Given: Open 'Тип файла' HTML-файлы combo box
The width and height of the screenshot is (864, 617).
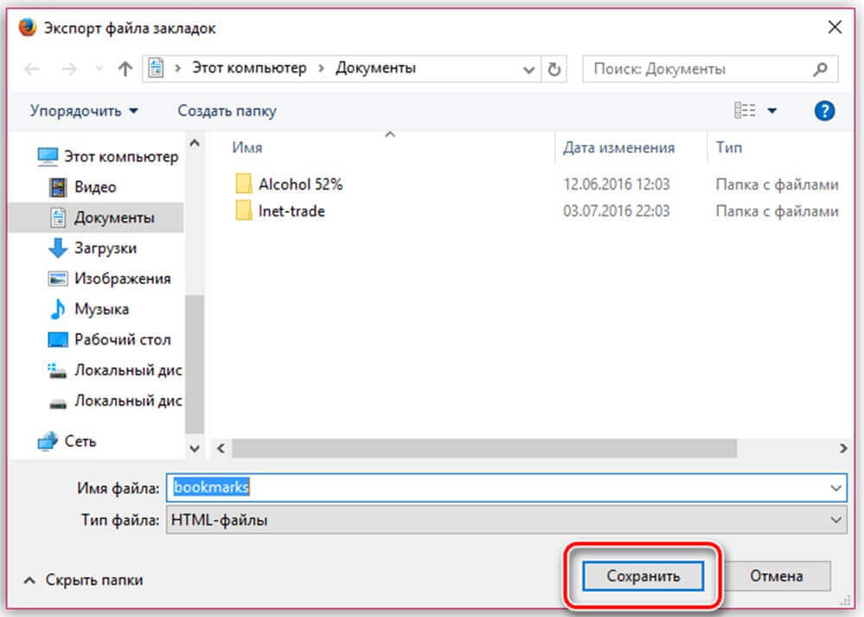Looking at the screenshot, I should 507,520.
